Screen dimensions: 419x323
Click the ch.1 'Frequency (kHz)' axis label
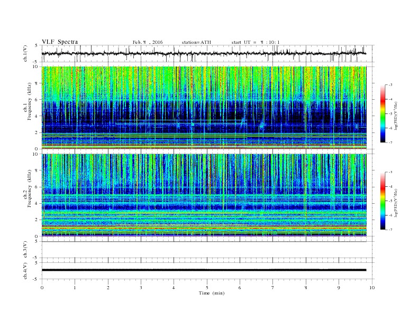[x=29, y=101]
